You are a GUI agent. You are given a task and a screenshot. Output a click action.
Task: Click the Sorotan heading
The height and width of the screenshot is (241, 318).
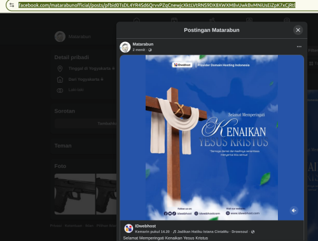(x=65, y=111)
